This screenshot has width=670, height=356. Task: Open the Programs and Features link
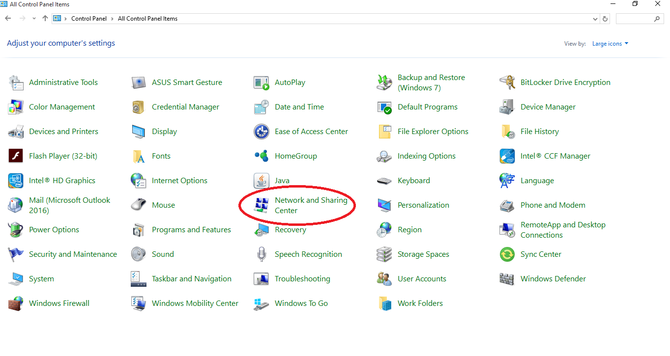(x=191, y=230)
